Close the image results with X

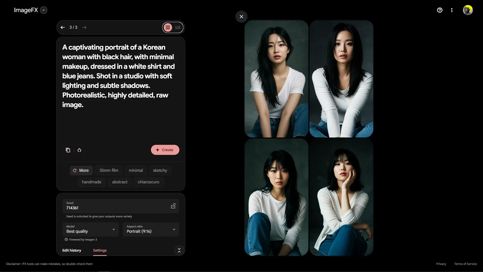tap(241, 17)
